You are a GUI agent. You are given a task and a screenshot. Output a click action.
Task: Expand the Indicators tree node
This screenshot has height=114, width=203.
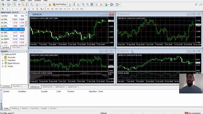pyautogui.click(x=3, y=60)
